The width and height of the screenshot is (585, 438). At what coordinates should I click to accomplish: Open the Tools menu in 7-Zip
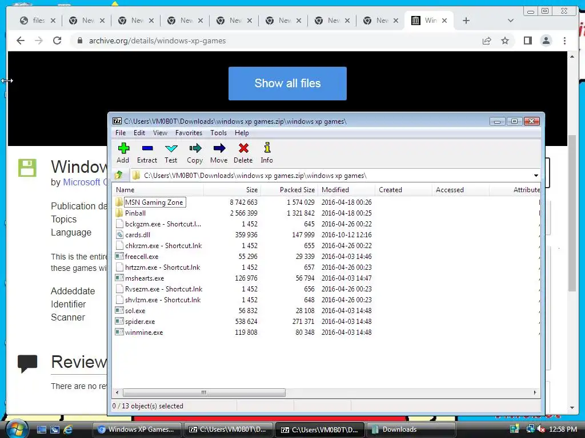[x=218, y=133]
